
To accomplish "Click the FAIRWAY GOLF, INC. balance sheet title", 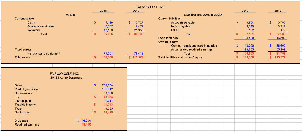I will [151, 7].
